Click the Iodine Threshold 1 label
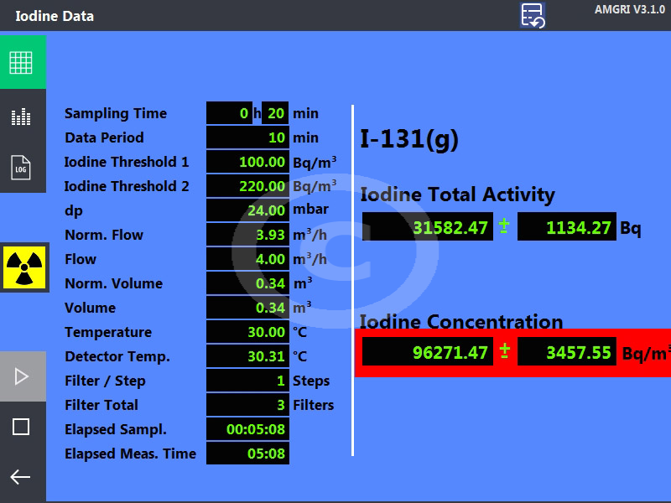 point(127,162)
